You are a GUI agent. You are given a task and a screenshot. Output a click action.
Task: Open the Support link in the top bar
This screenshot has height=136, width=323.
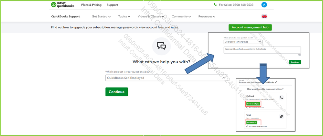click(112, 5)
